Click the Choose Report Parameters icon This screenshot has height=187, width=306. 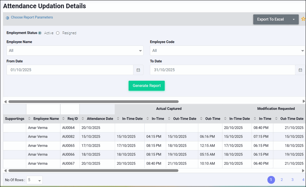(8, 18)
